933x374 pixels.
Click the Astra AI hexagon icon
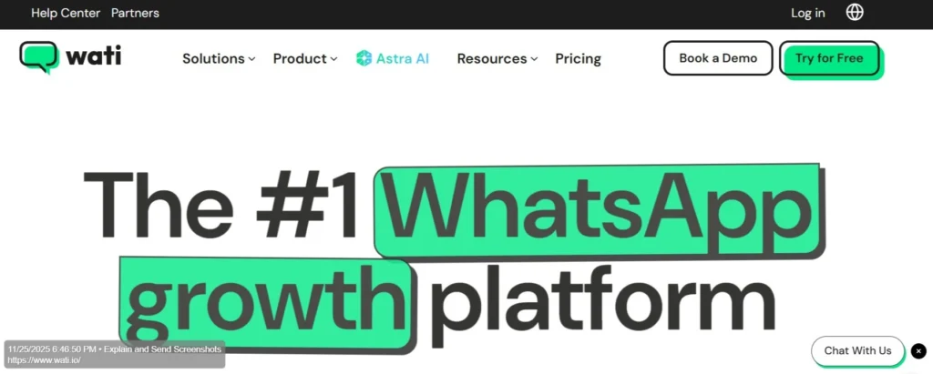pyautogui.click(x=364, y=58)
